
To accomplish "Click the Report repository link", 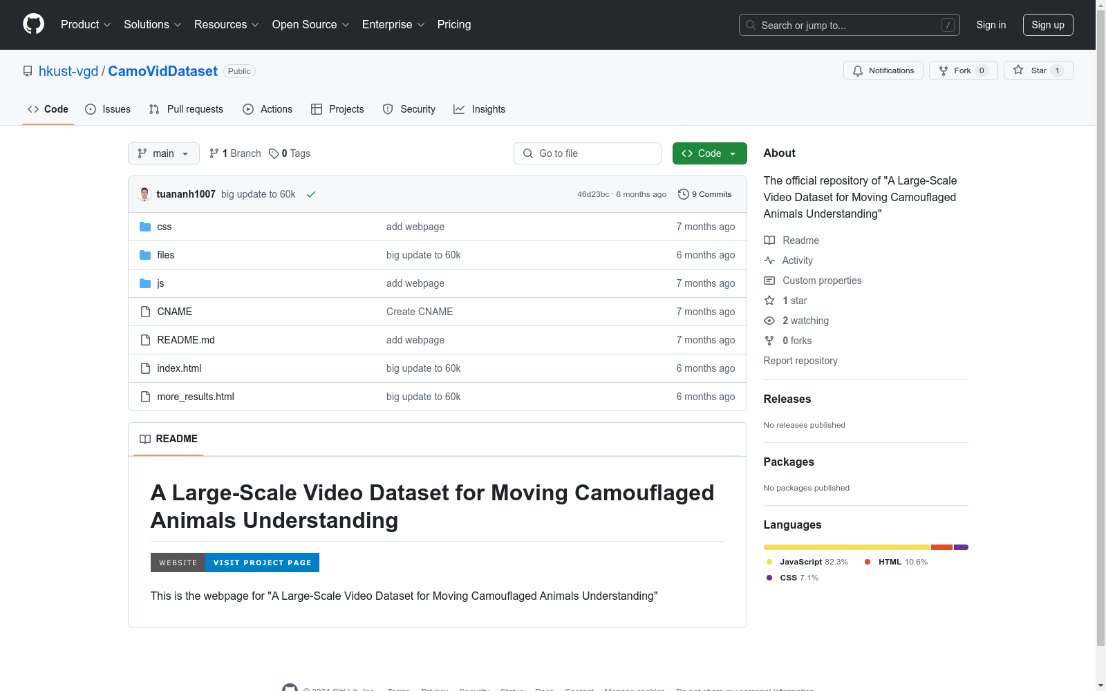I will 800,361.
